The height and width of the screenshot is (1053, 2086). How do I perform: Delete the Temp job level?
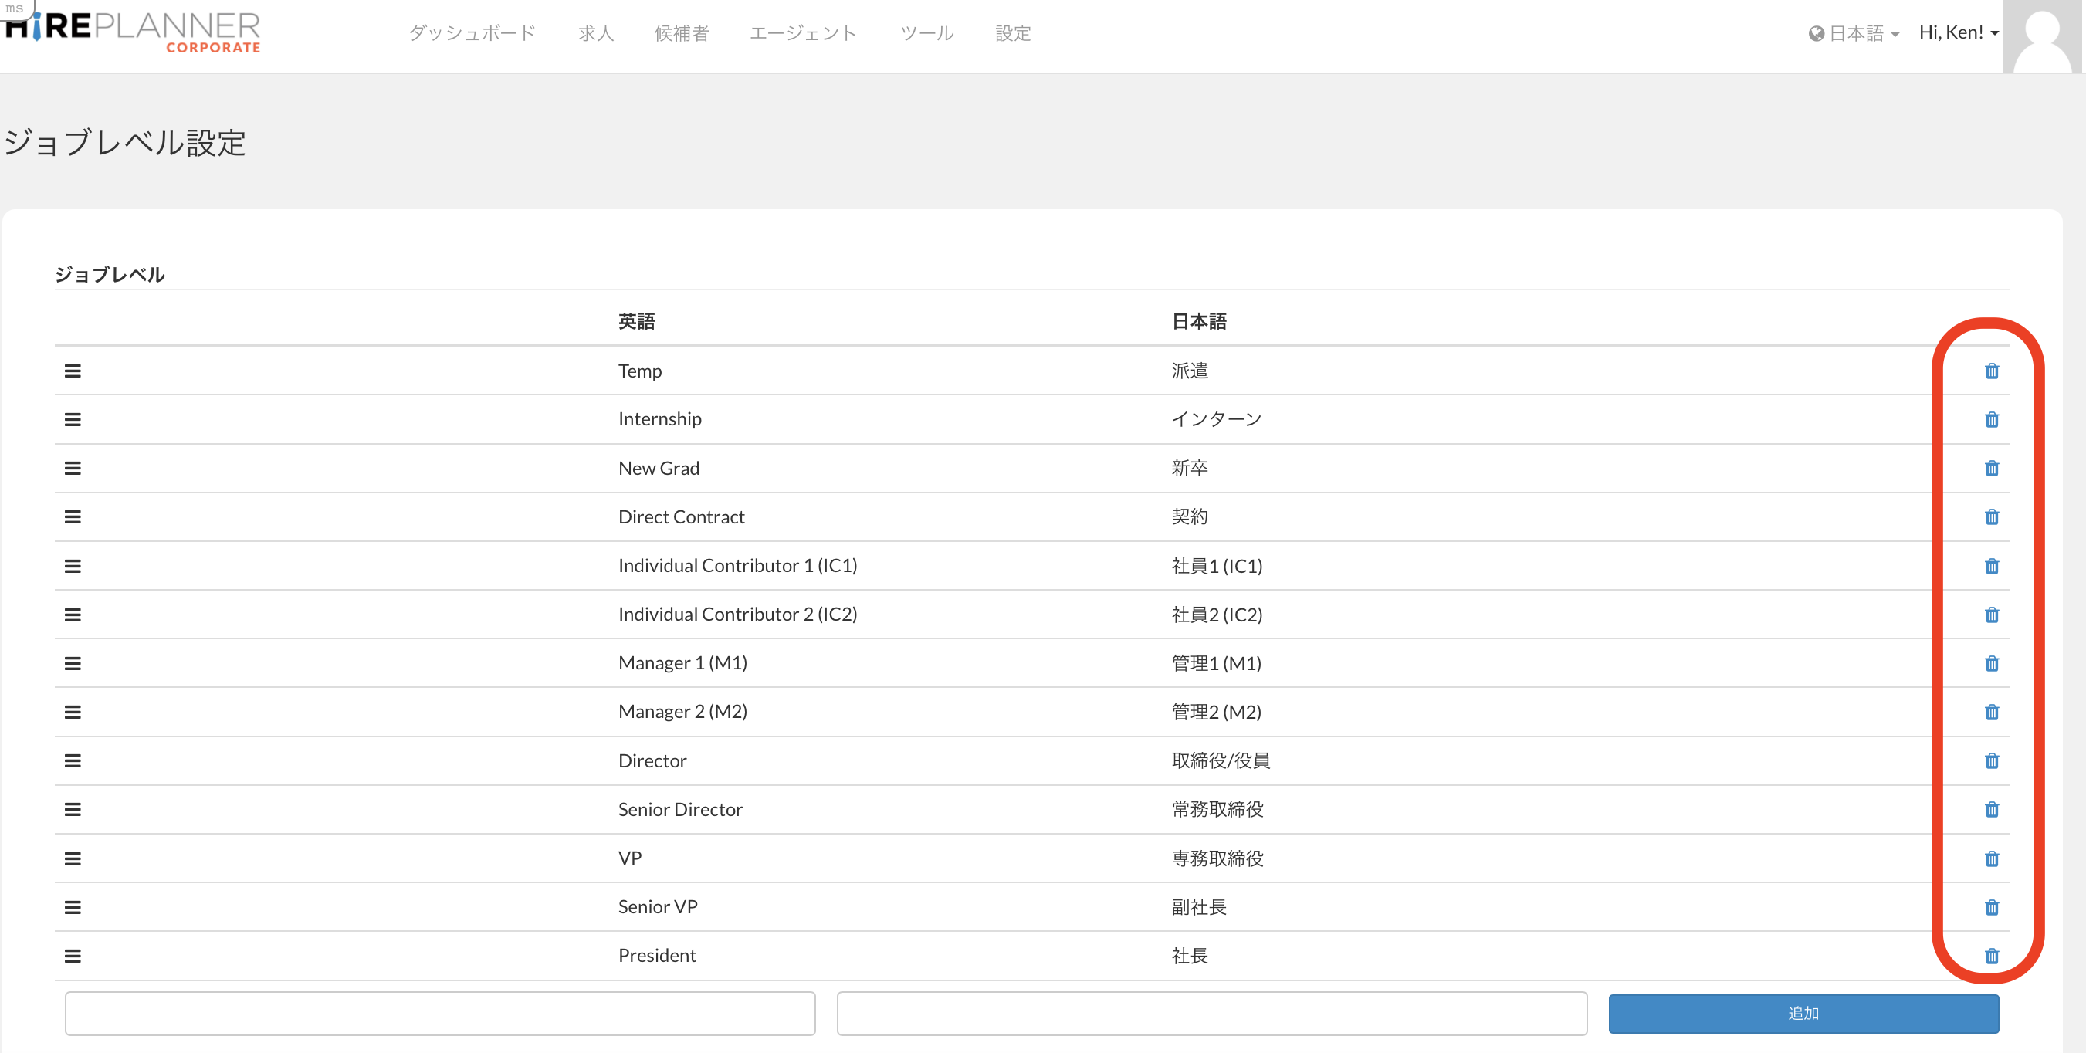pos(1991,371)
